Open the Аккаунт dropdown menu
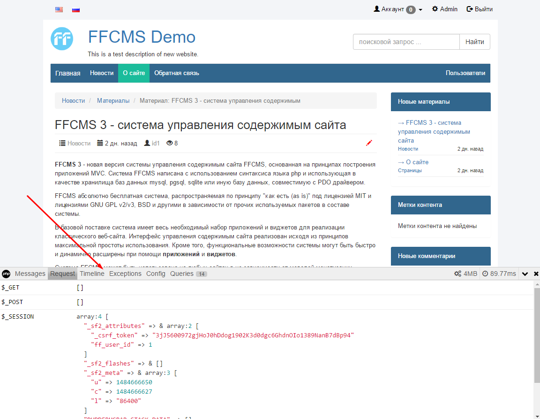This screenshot has height=419, width=540. (x=398, y=9)
